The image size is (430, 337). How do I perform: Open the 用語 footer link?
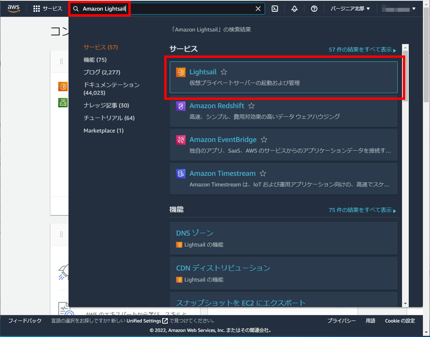click(x=371, y=320)
